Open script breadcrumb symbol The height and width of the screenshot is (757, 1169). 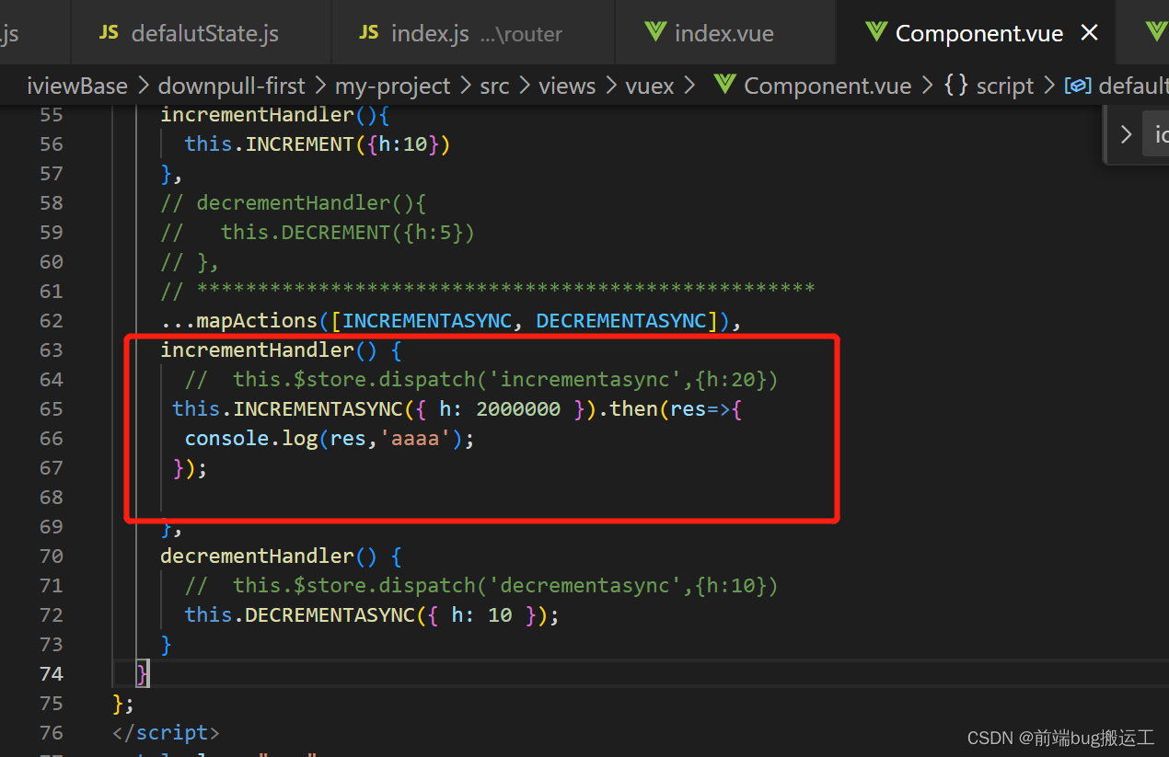tap(1005, 86)
